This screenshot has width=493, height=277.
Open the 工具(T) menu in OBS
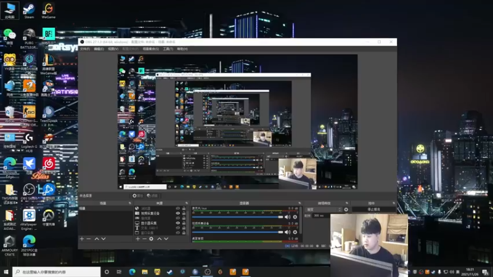[x=168, y=49]
